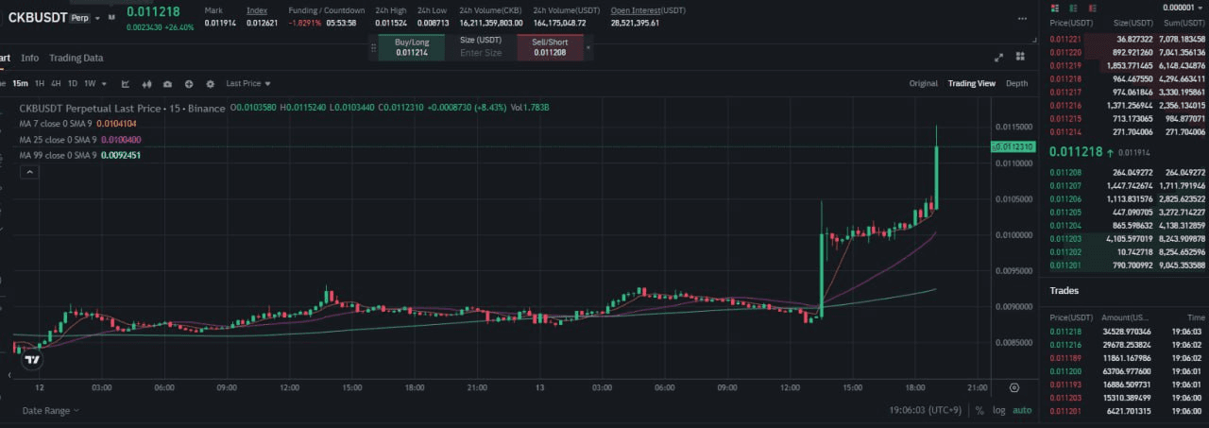Click CKBUSDT symbol name
This screenshot has height=428, width=1209.
tap(36, 17)
